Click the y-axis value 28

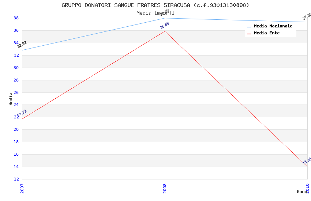click(16, 80)
